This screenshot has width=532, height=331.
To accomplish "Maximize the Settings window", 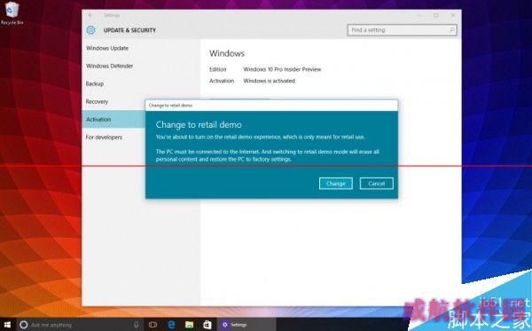I will tap(436, 15).
